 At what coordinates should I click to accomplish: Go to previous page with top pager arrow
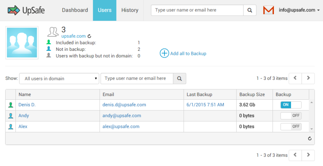click(295, 78)
